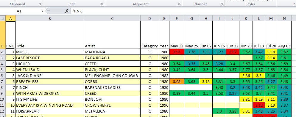This screenshot has width=296, height=117.
Task: Click the Select All corner triangle
Action: point(3,18)
